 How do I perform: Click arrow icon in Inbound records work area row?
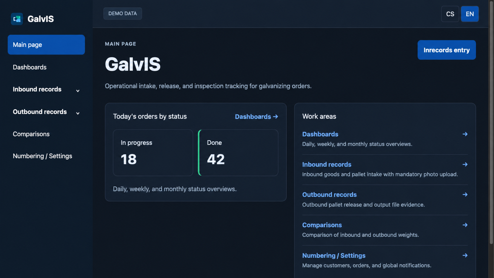pos(465,165)
